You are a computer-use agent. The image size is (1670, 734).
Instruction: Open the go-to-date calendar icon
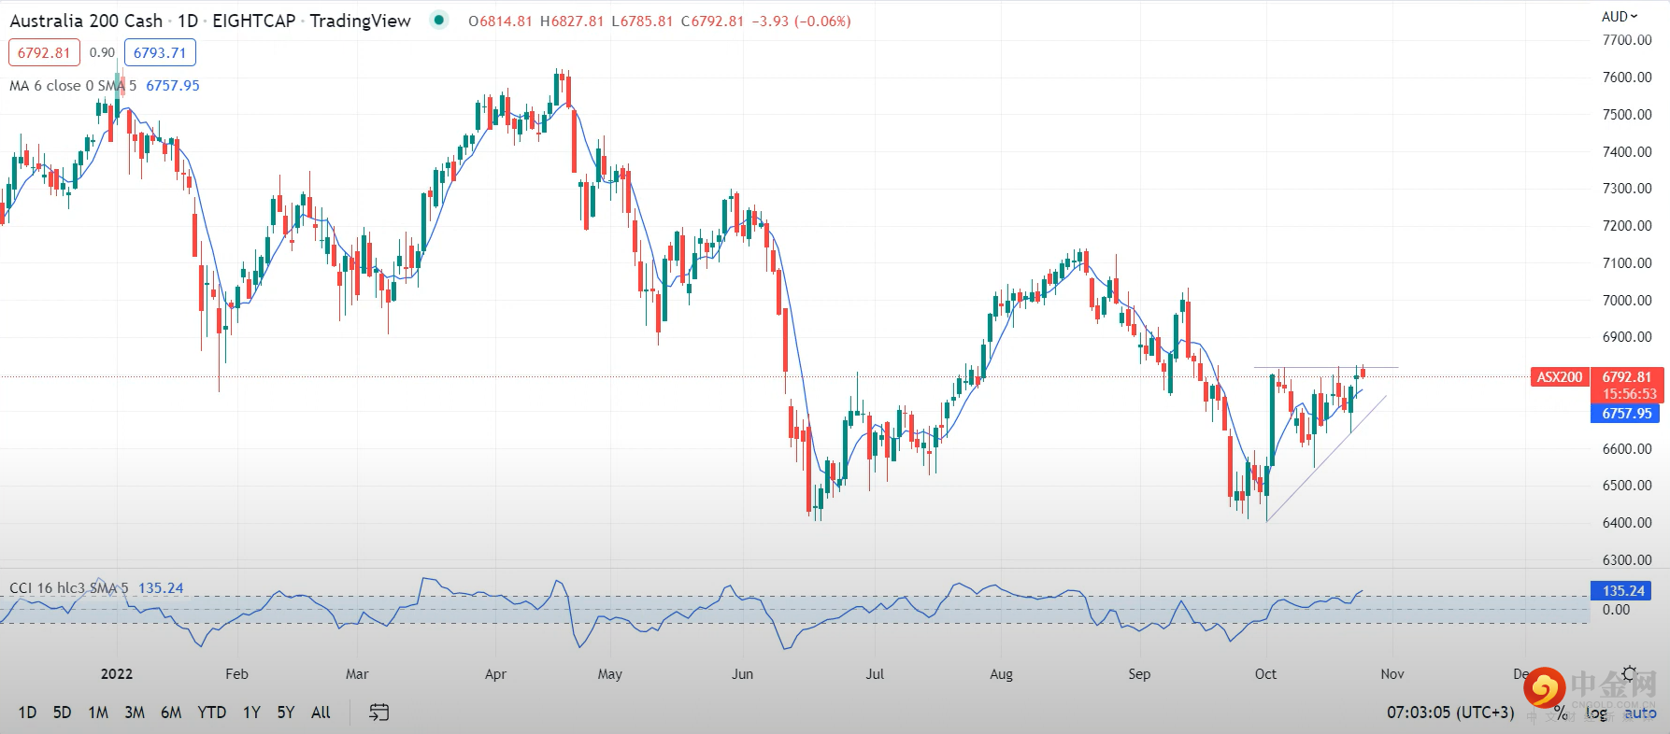coord(378,713)
